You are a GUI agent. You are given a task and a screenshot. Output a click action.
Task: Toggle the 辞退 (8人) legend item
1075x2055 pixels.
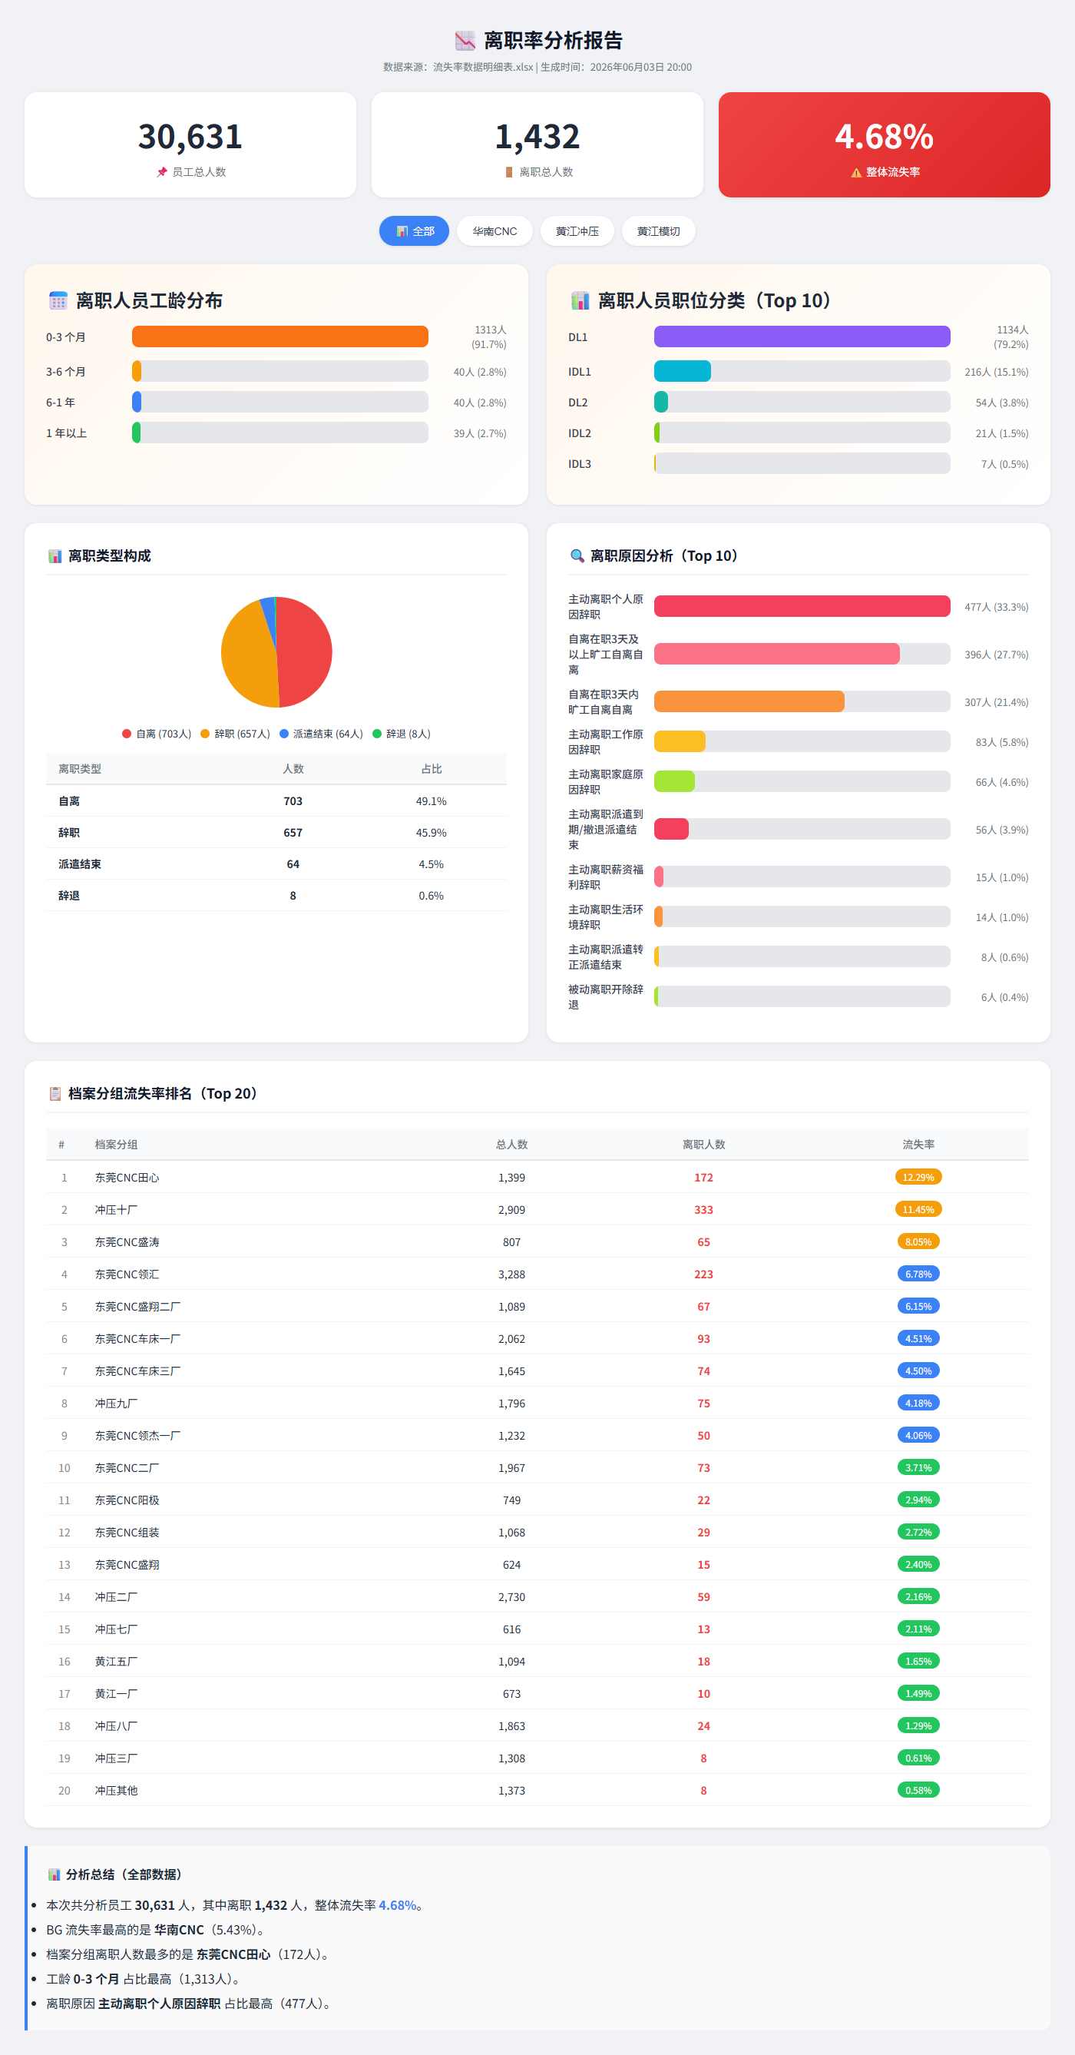(x=402, y=734)
